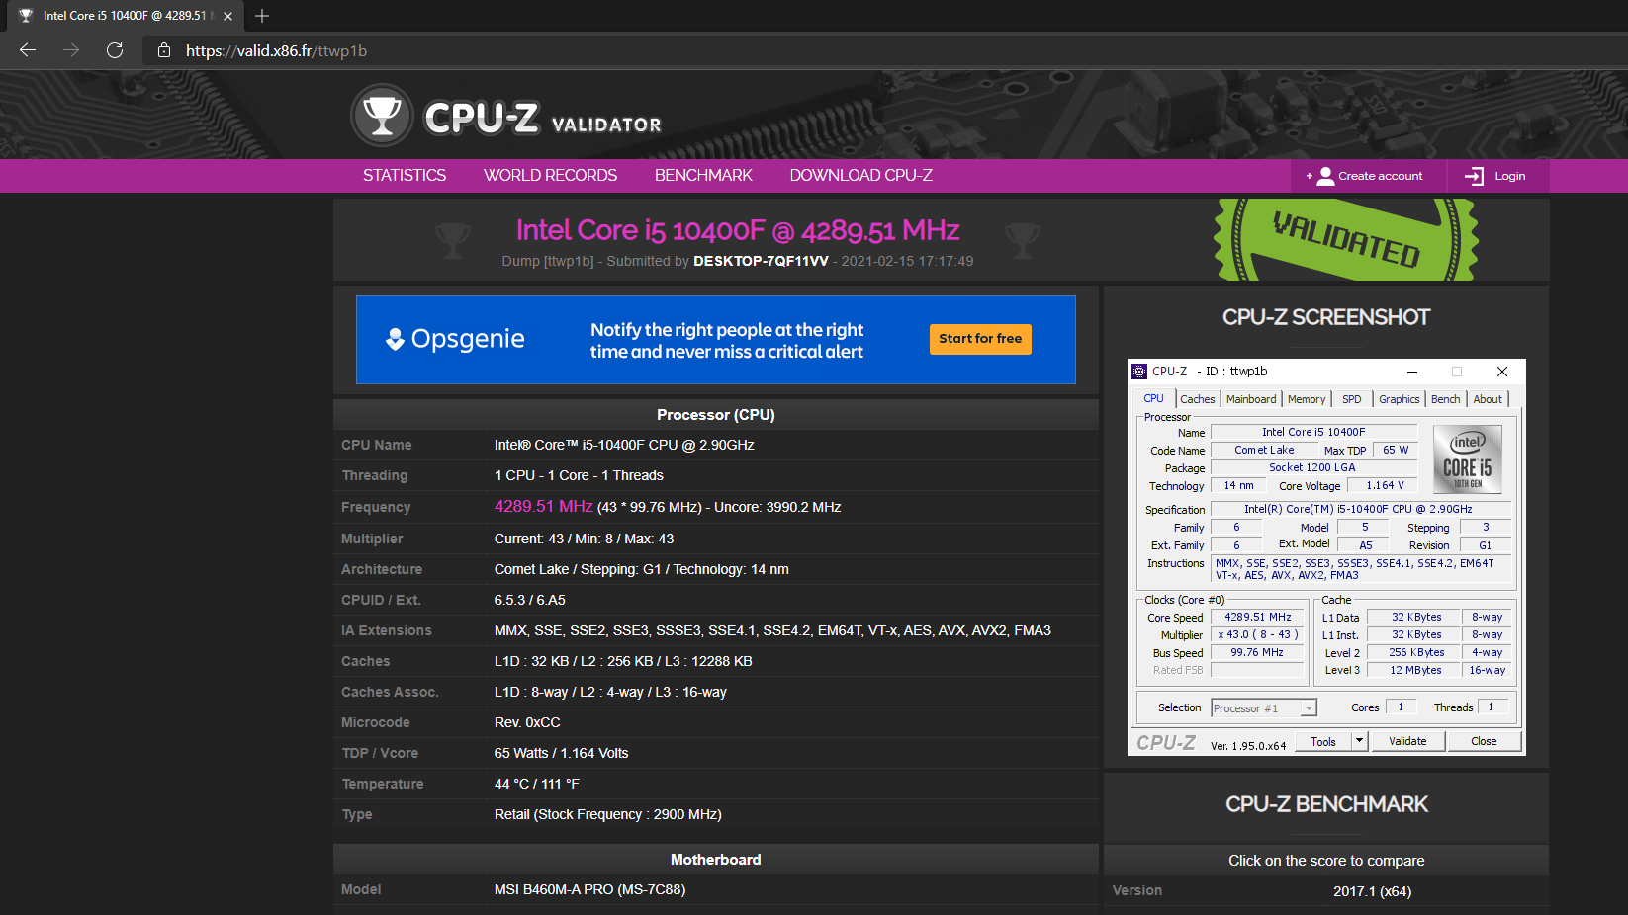
Task: Switch to Graphics tab in CPU-Z screenshot
Action: (x=1399, y=399)
